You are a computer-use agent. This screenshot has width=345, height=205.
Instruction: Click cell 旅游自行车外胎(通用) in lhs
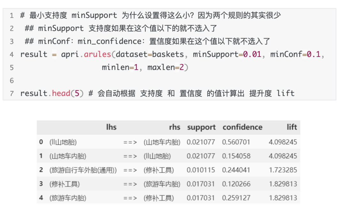pos(83,170)
